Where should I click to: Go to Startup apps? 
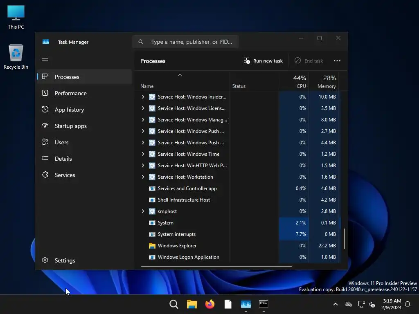[x=84, y=126]
